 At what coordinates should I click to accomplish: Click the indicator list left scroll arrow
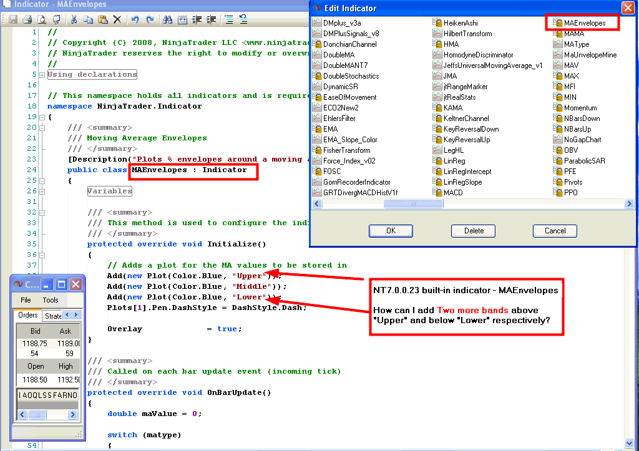click(x=317, y=204)
